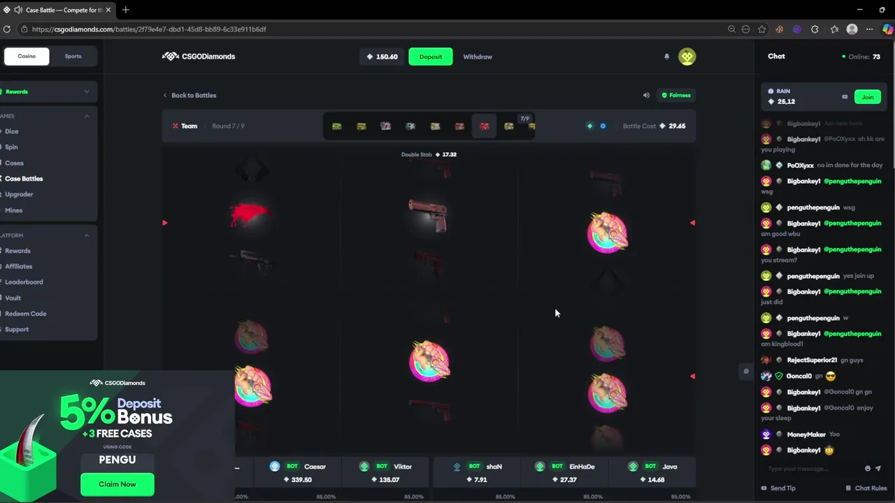This screenshot has height=503, width=895.
Task: Select the third case in round strip
Action: point(385,126)
